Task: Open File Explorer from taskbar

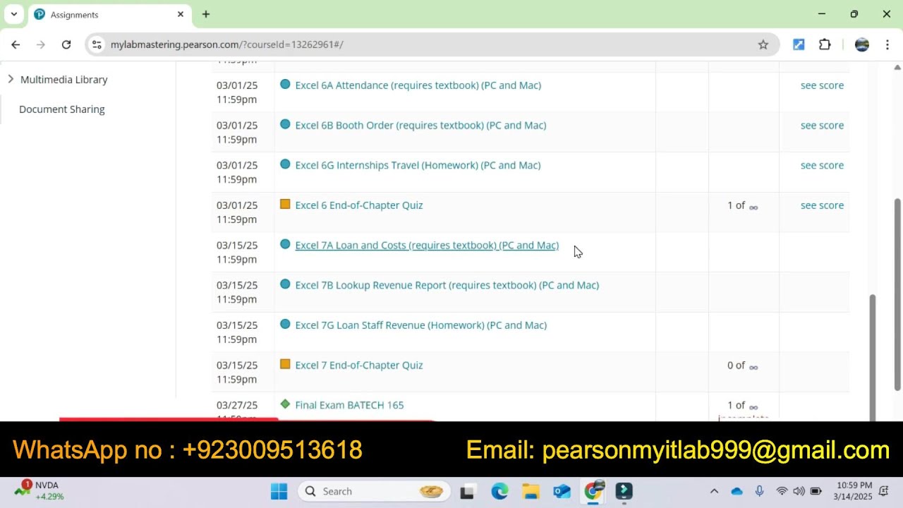Action: click(x=531, y=491)
